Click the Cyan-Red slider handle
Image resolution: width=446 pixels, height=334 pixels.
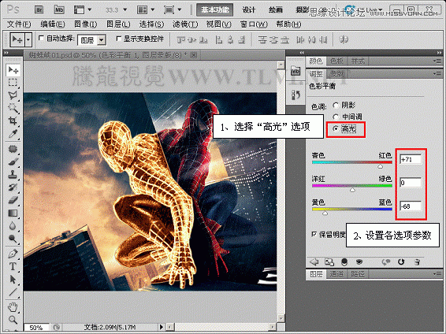[381, 166]
